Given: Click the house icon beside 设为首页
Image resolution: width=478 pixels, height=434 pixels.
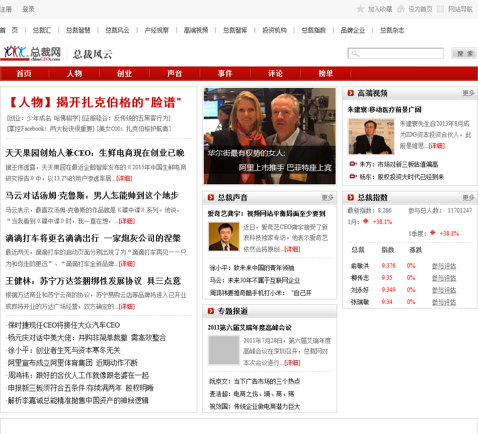Looking at the screenshot, I should [401, 9].
